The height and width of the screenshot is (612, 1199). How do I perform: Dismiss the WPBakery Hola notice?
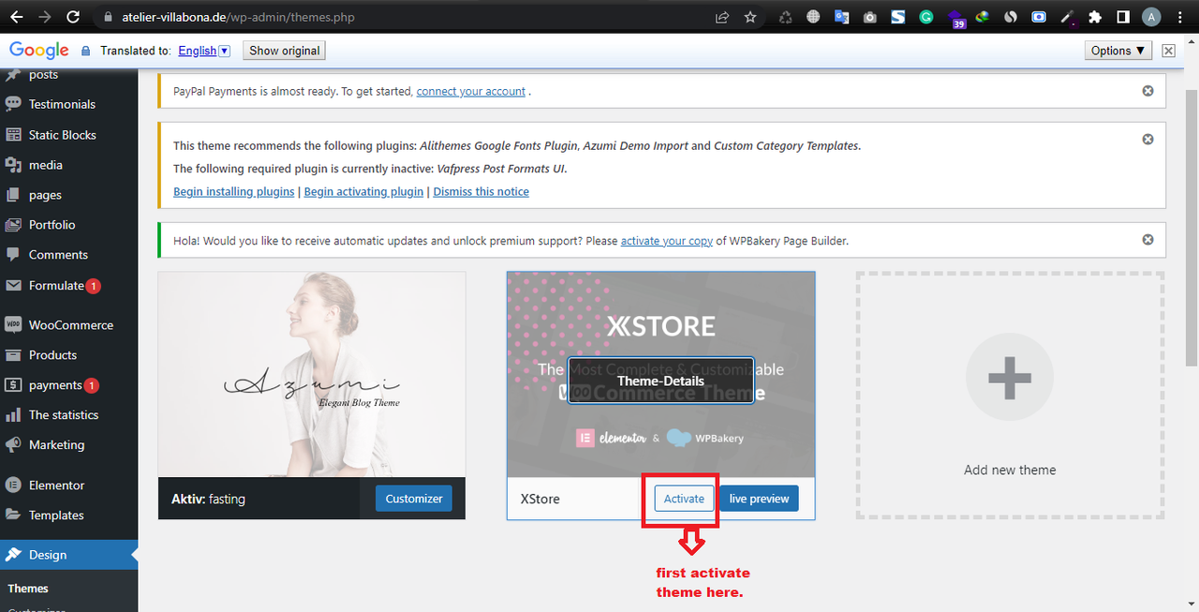click(x=1147, y=240)
